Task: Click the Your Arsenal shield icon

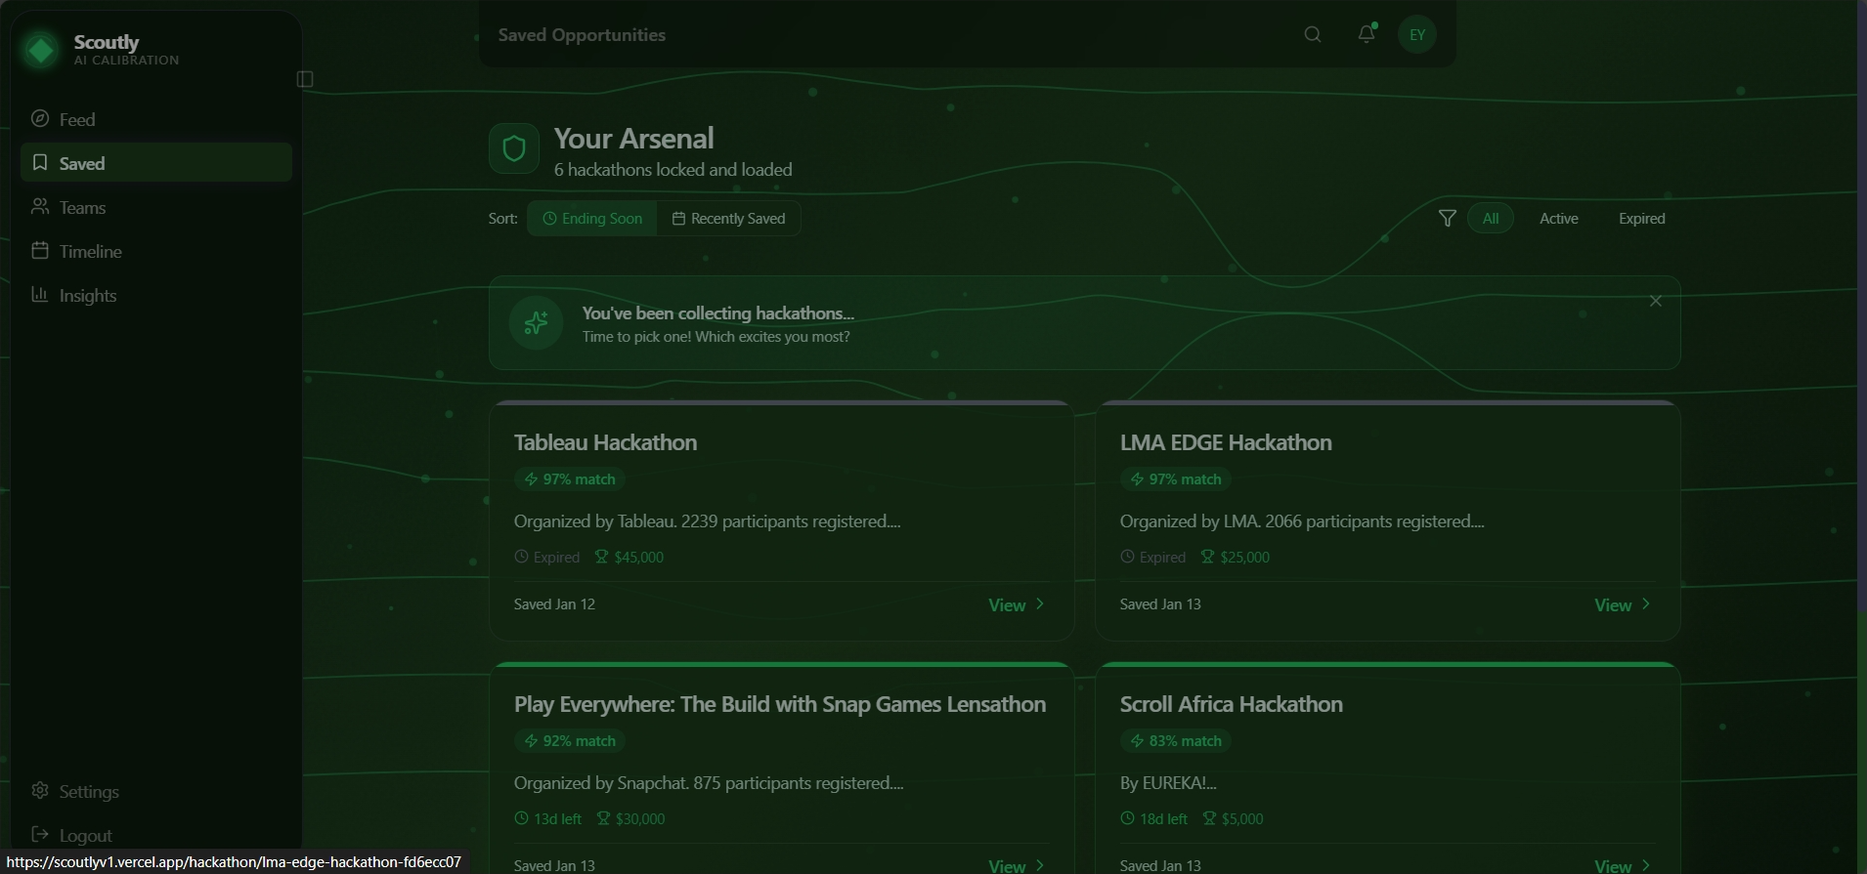Action: pos(514,148)
